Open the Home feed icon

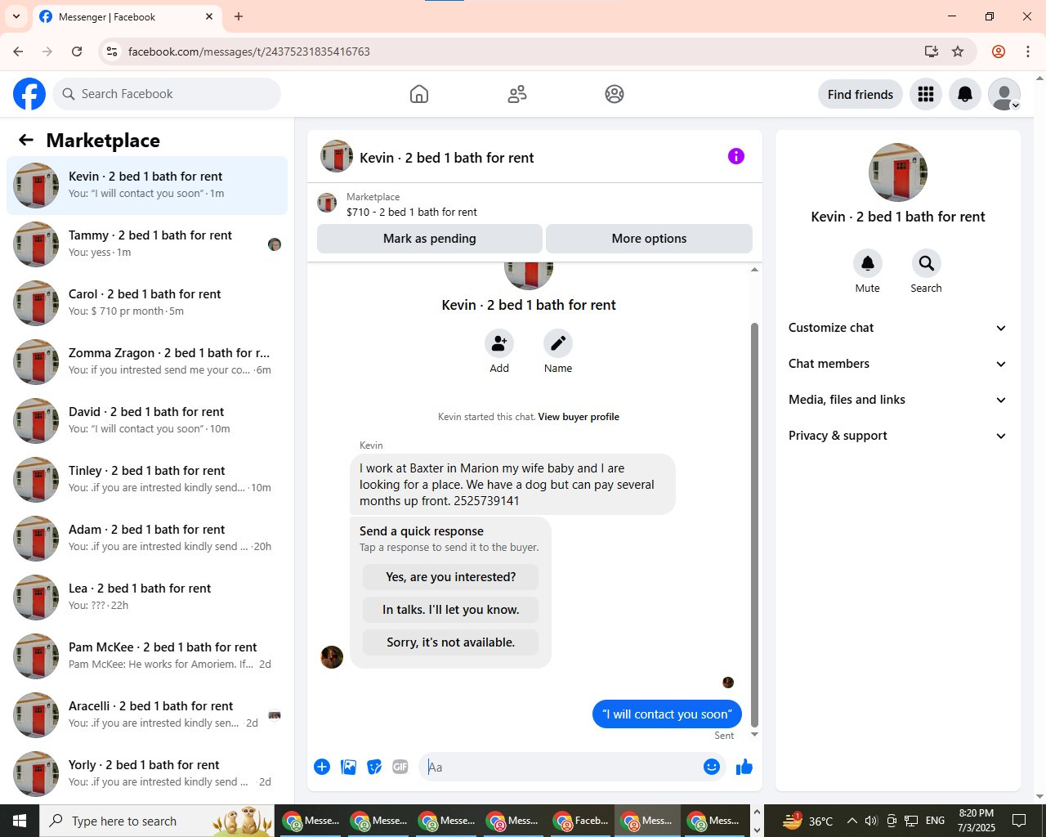(x=419, y=94)
